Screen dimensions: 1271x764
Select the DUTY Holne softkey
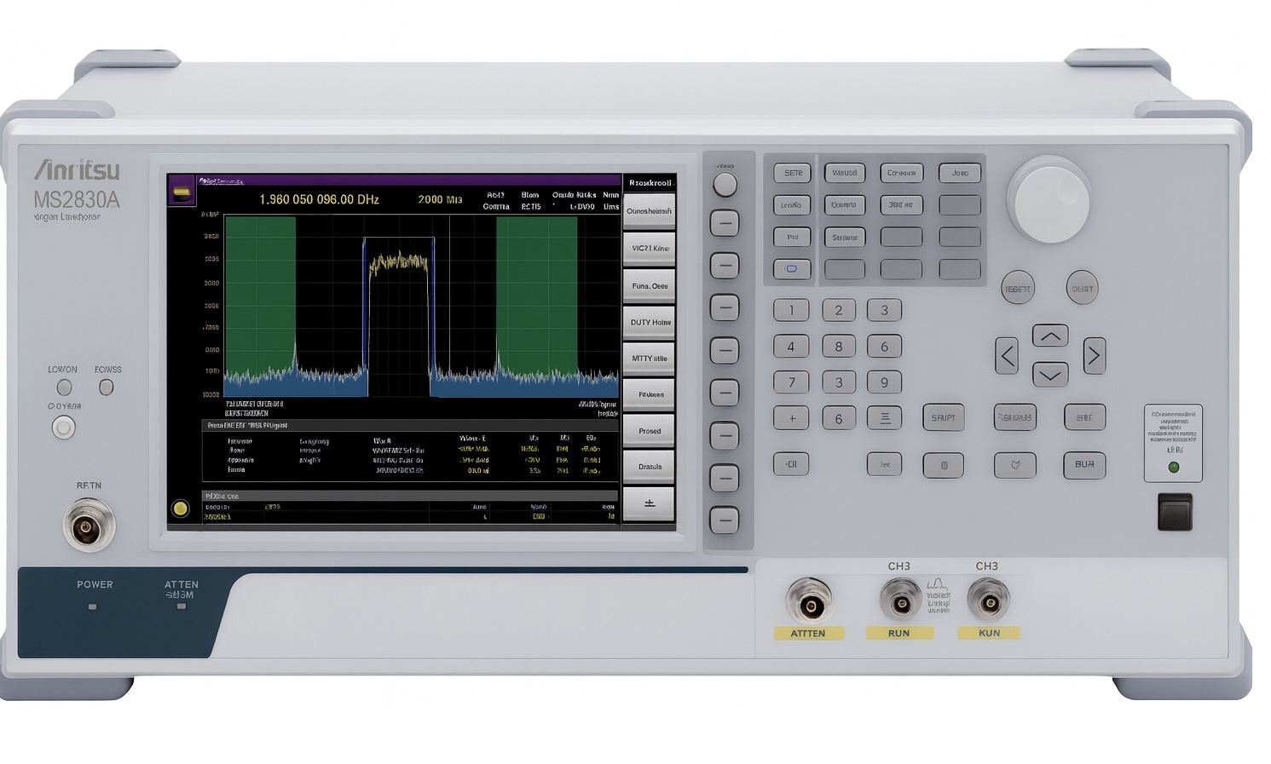click(x=649, y=322)
